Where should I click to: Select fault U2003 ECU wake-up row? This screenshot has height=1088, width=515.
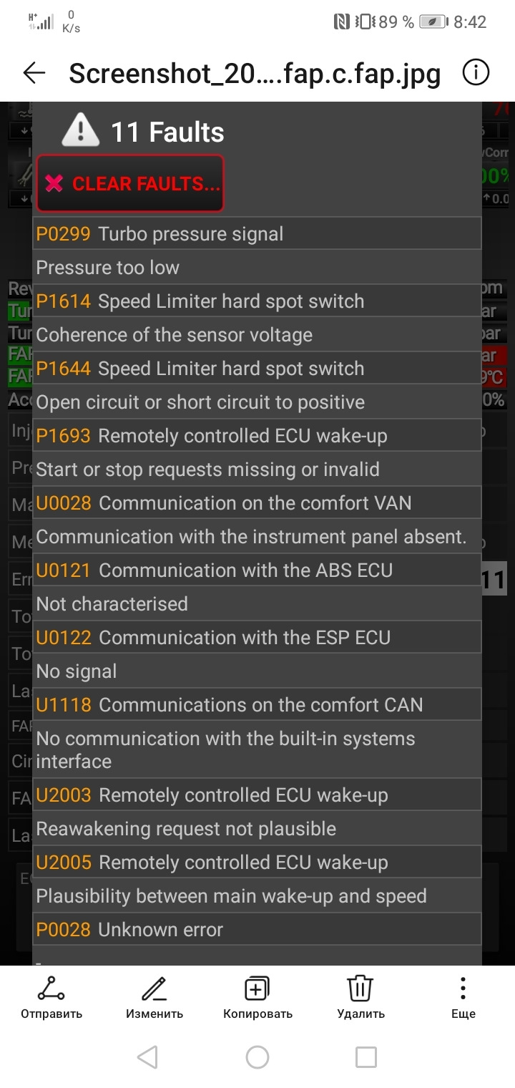257,795
